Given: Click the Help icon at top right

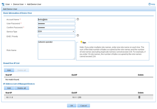Looking at the screenshot, I should 149,4.
